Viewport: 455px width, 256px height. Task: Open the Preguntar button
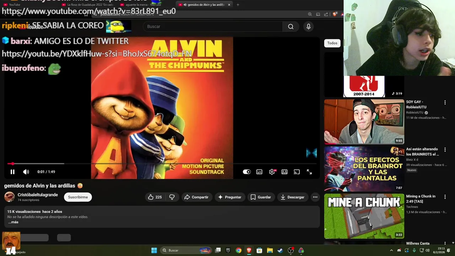pos(230,197)
